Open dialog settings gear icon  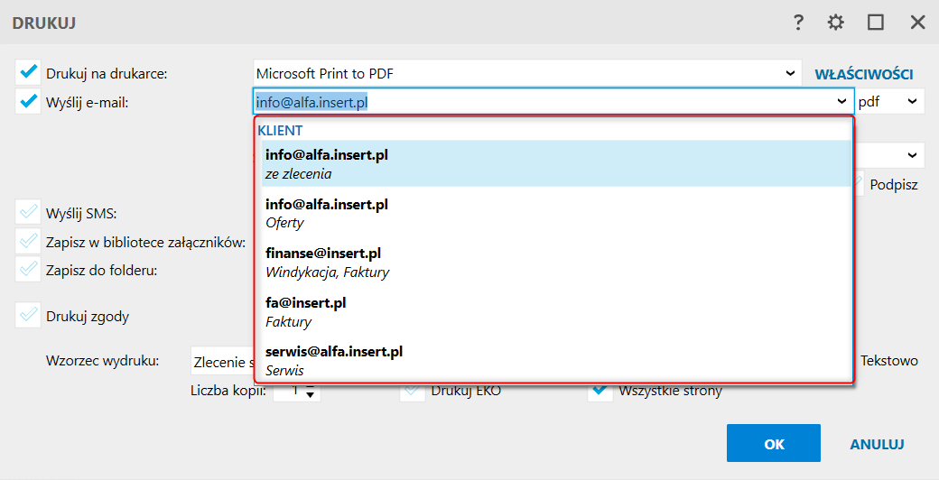click(x=835, y=23)
